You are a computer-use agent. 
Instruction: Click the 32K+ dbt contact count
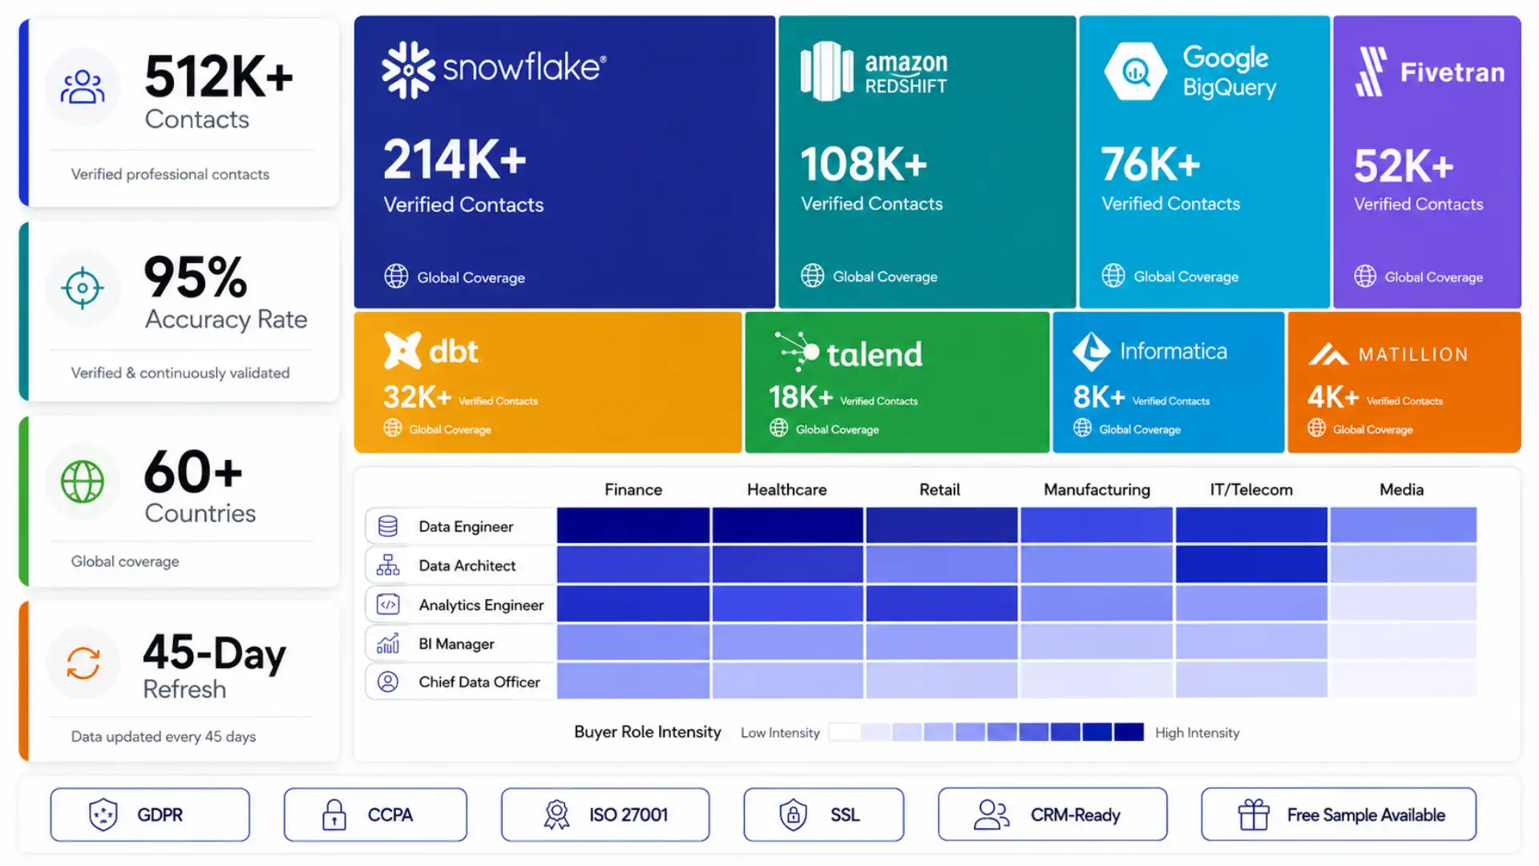point(417,397)
